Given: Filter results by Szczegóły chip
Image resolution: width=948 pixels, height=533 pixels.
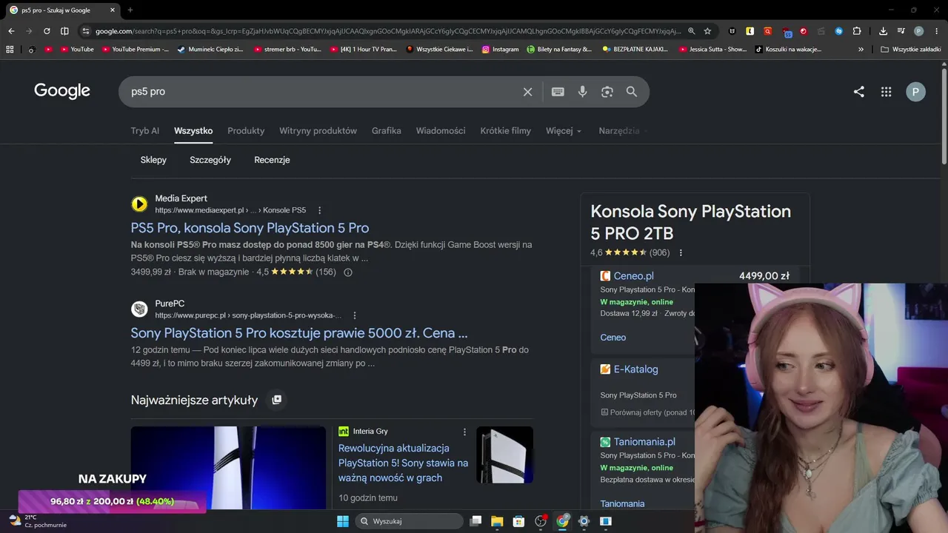Looking at the screenshot, I should click(x=210, y=160).
